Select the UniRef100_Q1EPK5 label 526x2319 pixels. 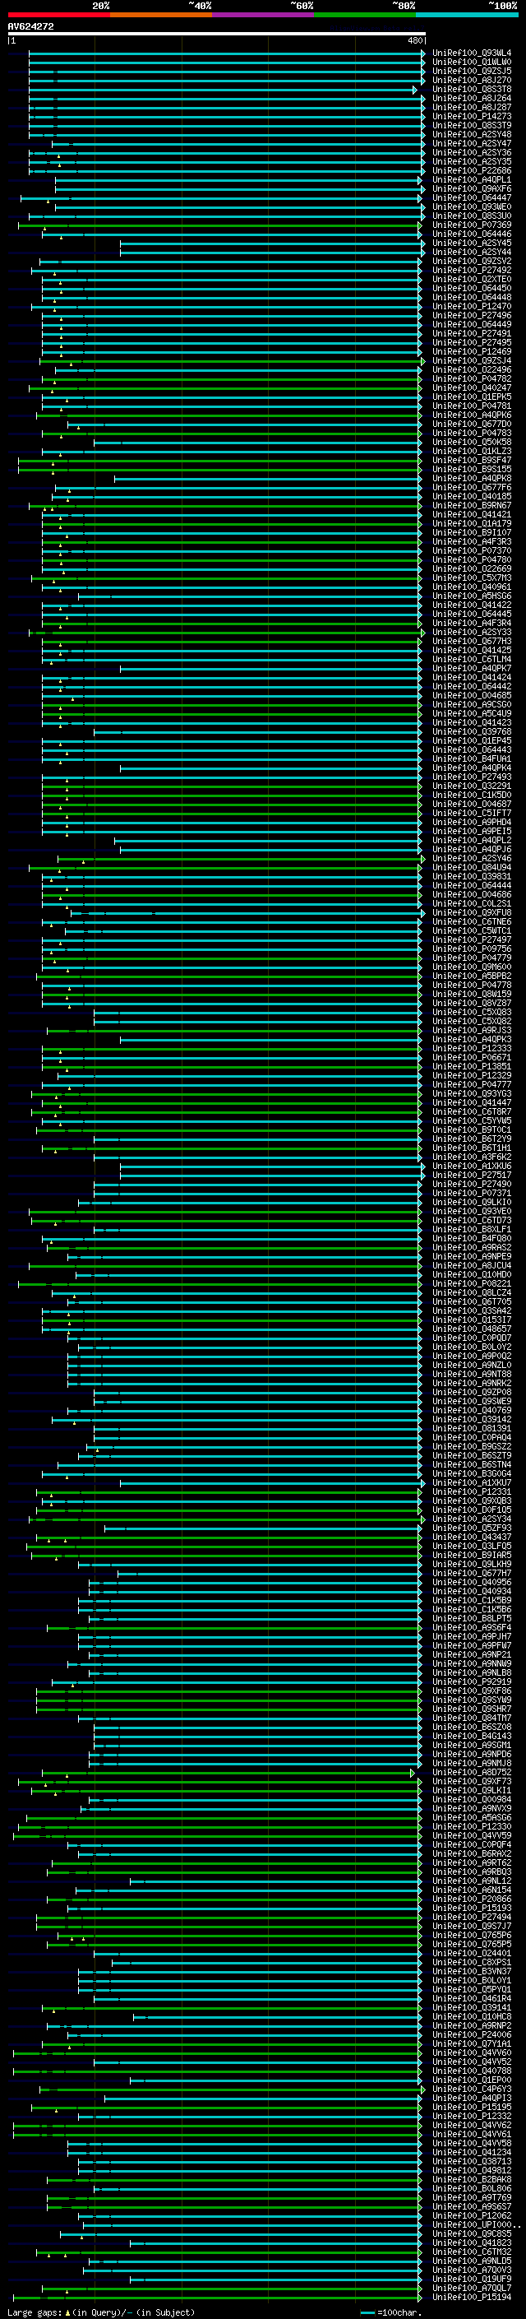coord(472,398)
